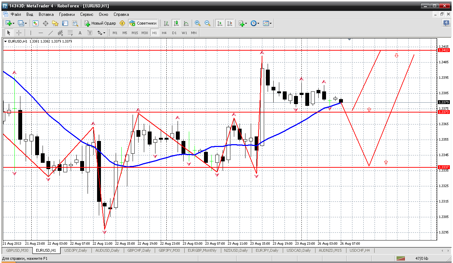
Task: Open the Графики menu
Action: 67,14
